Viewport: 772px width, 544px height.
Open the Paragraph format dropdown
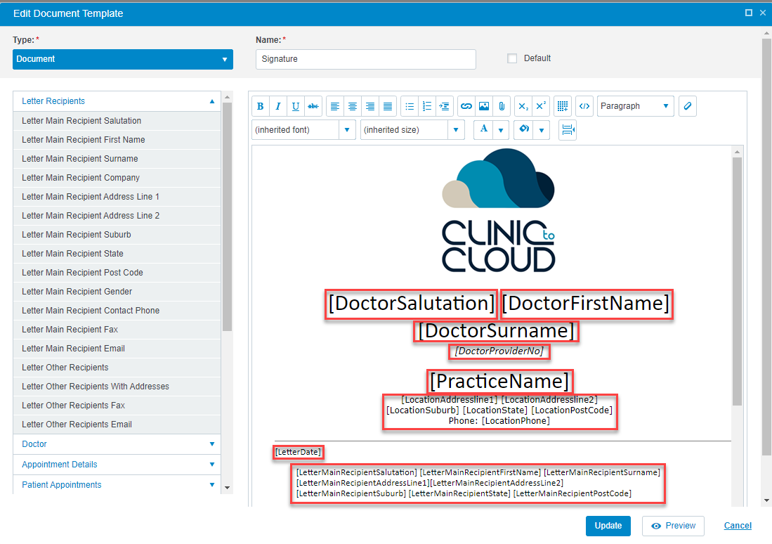click(635, 106)
